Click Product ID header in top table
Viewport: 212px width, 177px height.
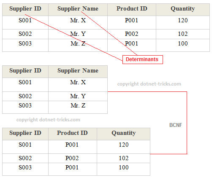pos(132,10)
